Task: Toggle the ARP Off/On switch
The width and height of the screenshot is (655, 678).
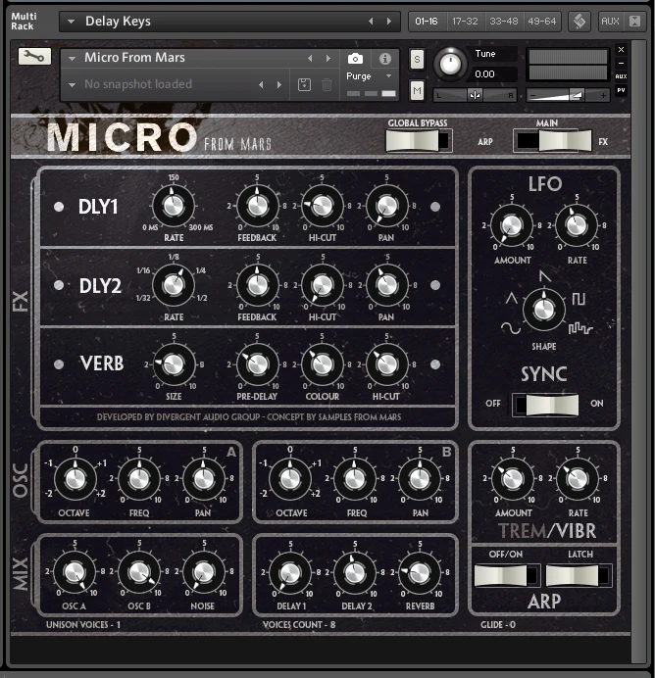Action: pos(507,575)
